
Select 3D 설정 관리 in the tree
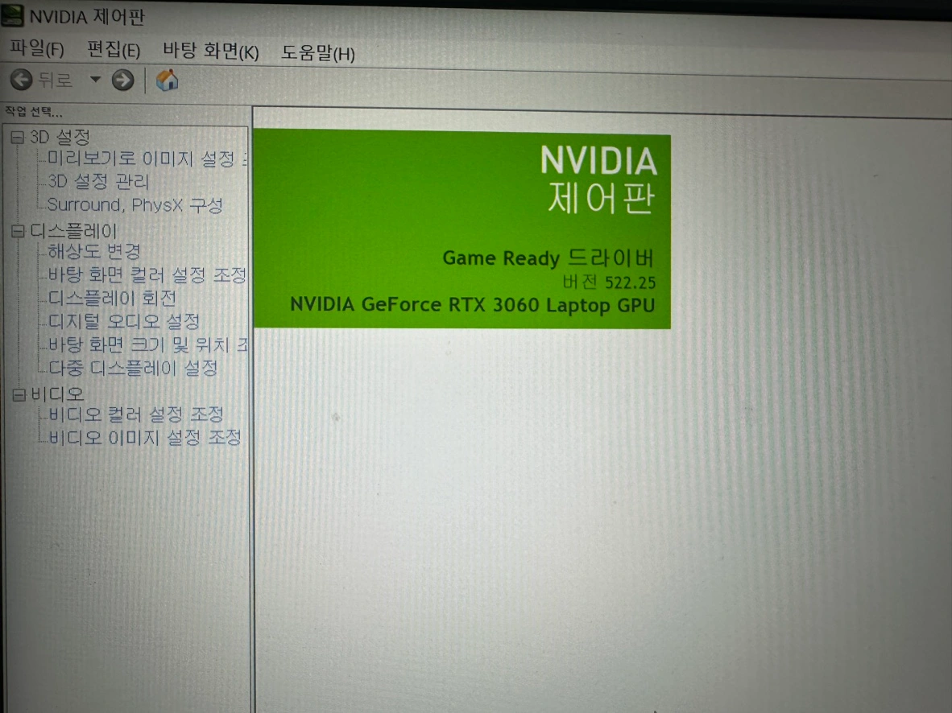98,182
